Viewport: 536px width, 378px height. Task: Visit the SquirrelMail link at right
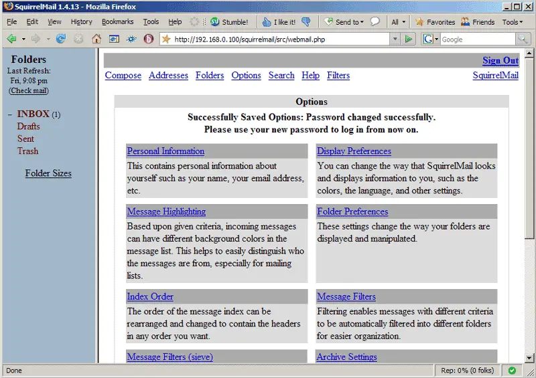pos(496,75)
